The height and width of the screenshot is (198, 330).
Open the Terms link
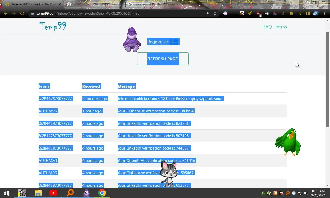pyautogui.click(x=281, y=27)
